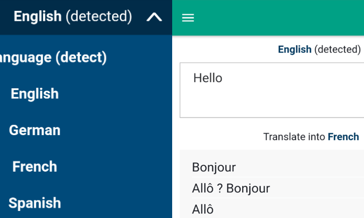The width and height of the screenshot is (364, 218).
Task: Click the "Translate into" target language label
Action: (294, 137)
